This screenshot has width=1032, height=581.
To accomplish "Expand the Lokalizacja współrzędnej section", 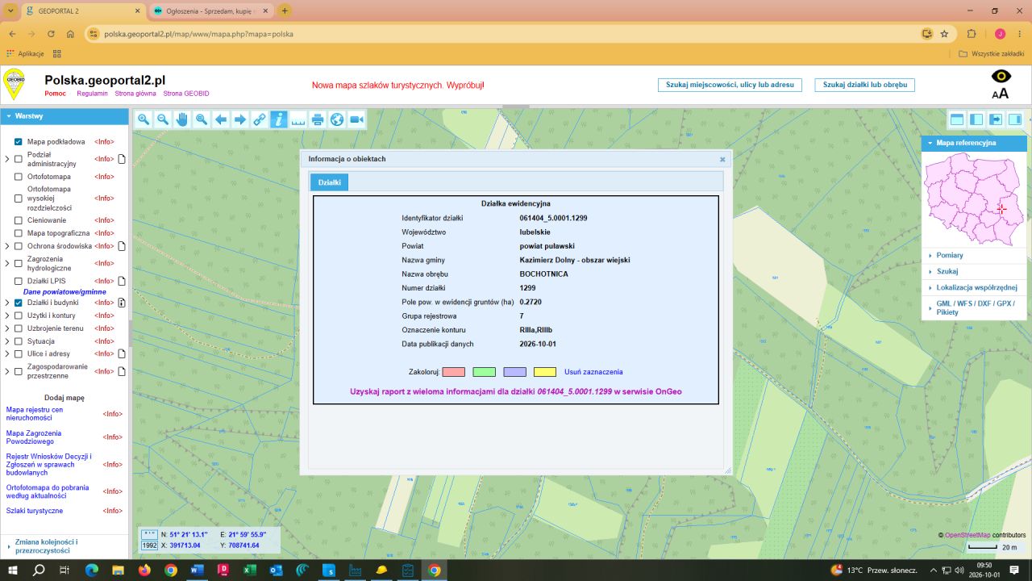I will (974, 287).
